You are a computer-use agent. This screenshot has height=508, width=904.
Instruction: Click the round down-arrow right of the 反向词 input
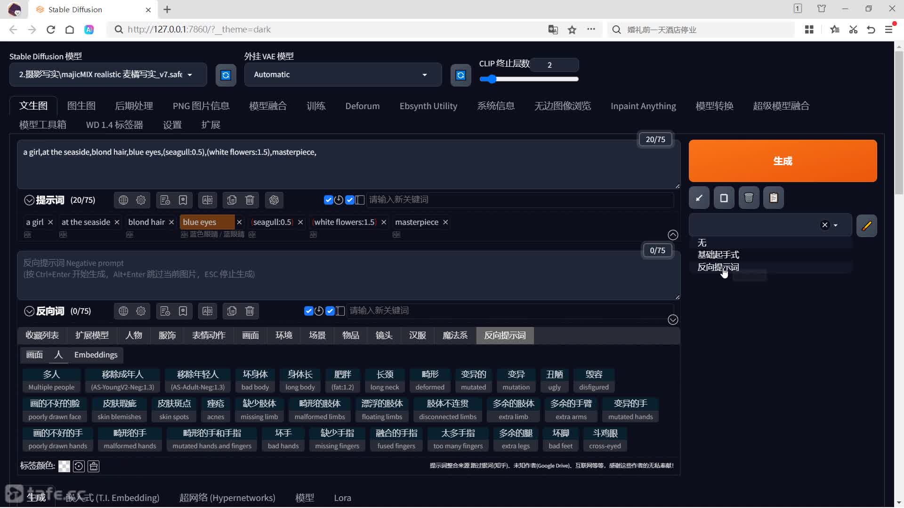673,320
